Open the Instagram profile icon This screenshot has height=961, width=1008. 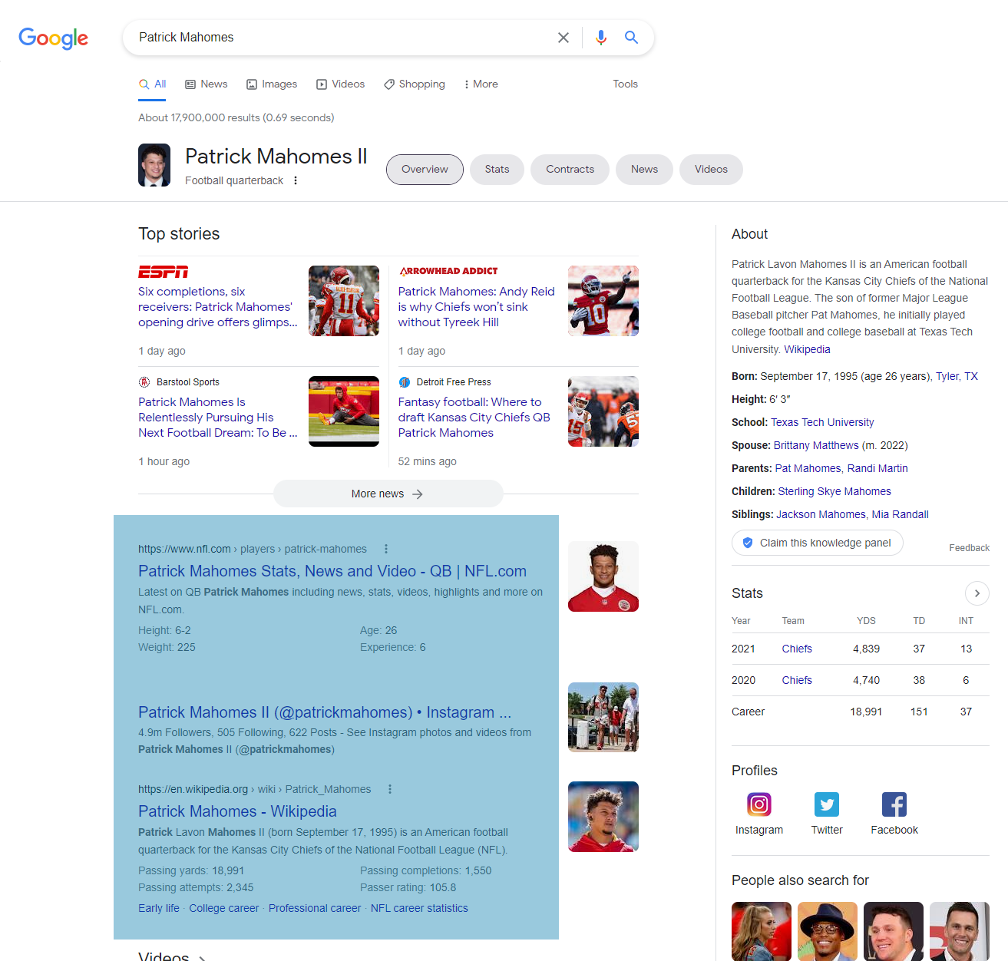(759, 804)
